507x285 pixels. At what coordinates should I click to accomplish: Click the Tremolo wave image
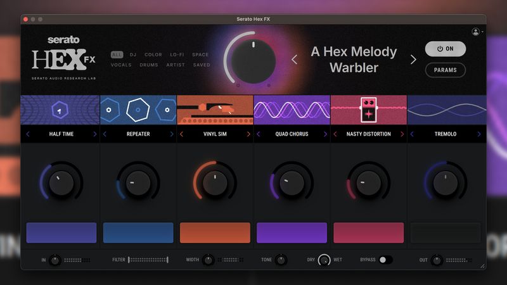click(447, 110)
